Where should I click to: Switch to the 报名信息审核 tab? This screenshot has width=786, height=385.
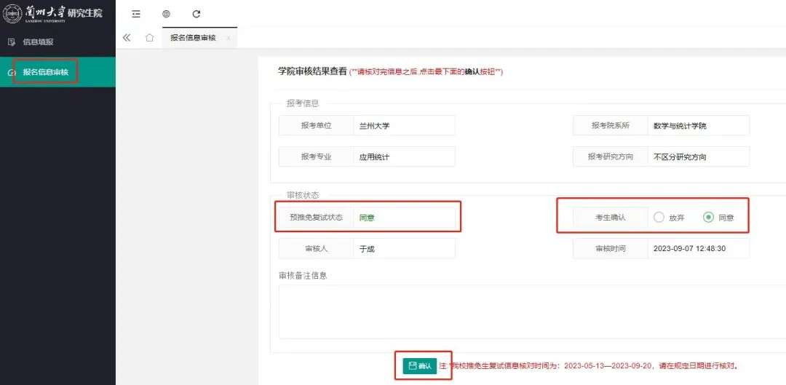(x=193, y=38)
